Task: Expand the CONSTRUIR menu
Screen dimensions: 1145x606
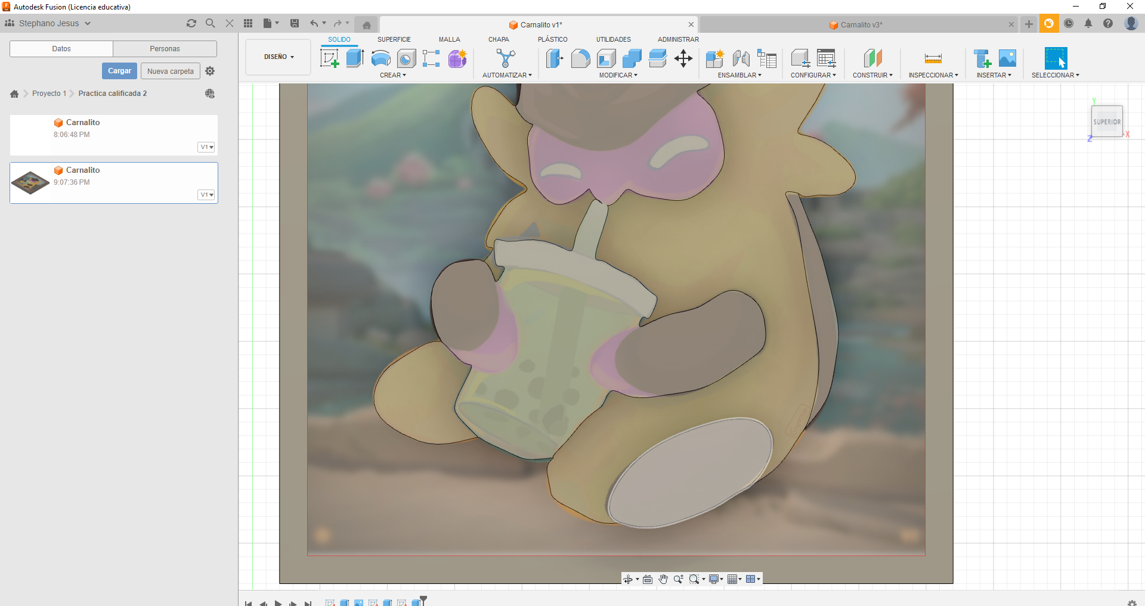Action: 872,75
